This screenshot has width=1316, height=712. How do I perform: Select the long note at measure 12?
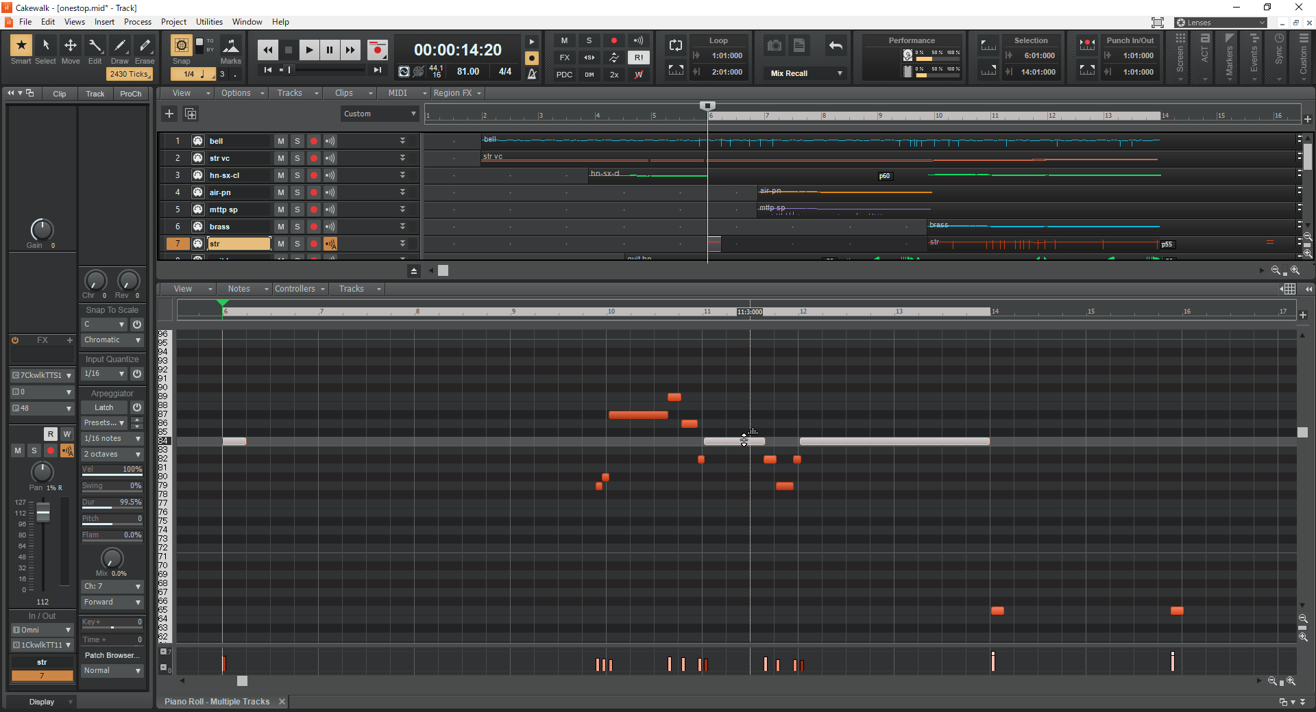coord(894,442)
